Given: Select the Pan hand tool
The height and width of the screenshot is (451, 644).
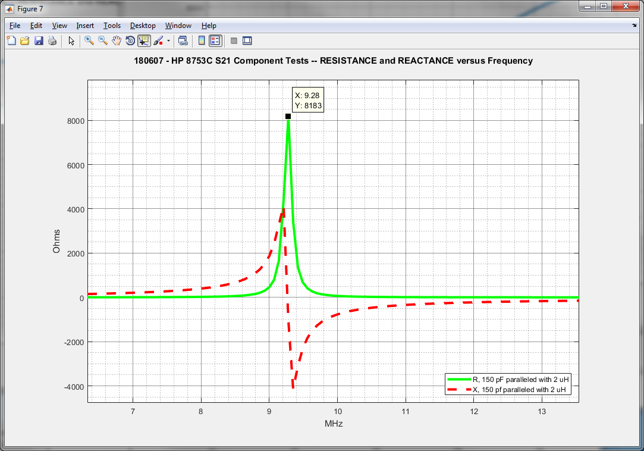Looking at the screenshot, I should [117, 40].
